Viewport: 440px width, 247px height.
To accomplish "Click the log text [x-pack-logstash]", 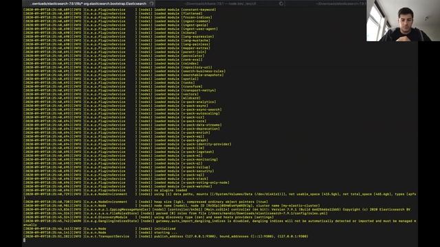I will coord(197,152).
